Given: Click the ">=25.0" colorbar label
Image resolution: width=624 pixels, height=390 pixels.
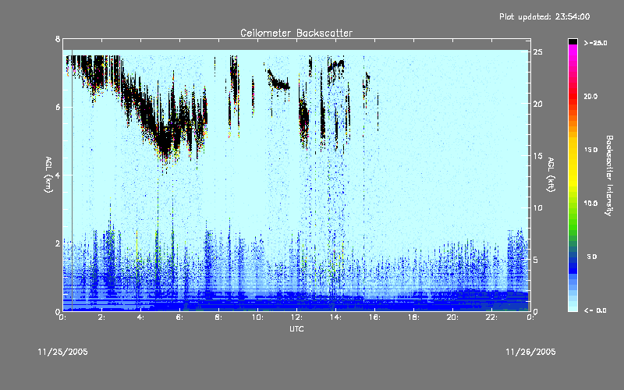Looking at the screenshot, I should (595, 43).
